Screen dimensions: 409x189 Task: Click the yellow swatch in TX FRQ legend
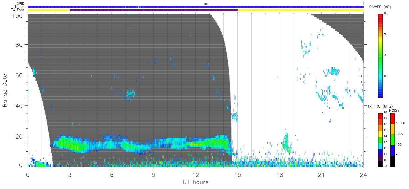pyautogui.click(x=380, y=134)
